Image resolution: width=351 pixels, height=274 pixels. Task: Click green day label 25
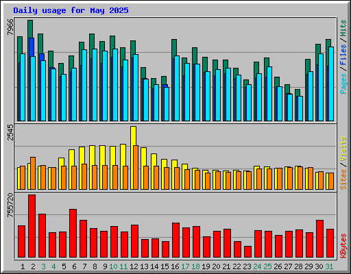[267, 266]
